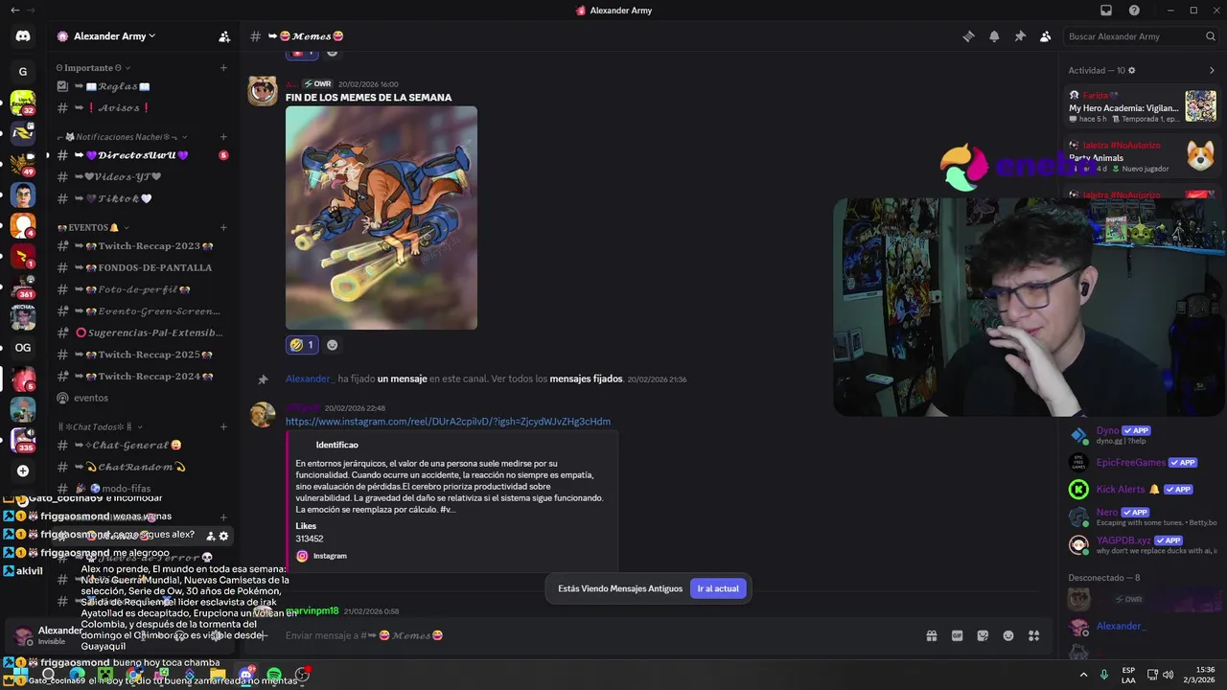Open the sticker picker icon
1227x690 pixels.
point(983,635)
